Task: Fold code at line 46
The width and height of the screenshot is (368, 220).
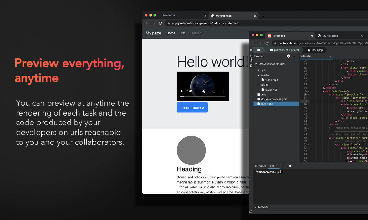Action: click(308, 128)
